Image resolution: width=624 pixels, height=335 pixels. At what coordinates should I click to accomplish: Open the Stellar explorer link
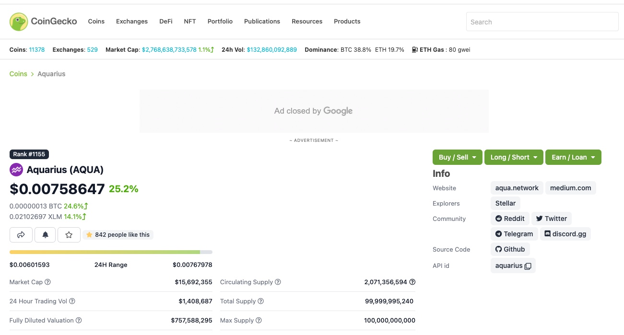pos(506,203)
